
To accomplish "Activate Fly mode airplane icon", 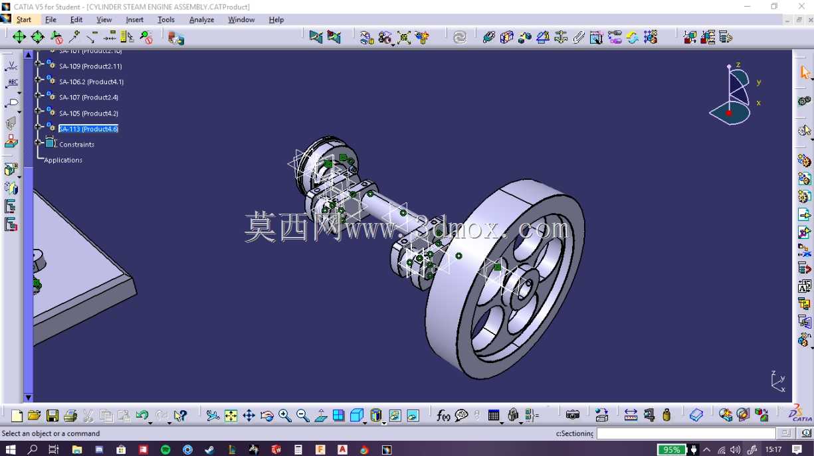I will (213, 416).
